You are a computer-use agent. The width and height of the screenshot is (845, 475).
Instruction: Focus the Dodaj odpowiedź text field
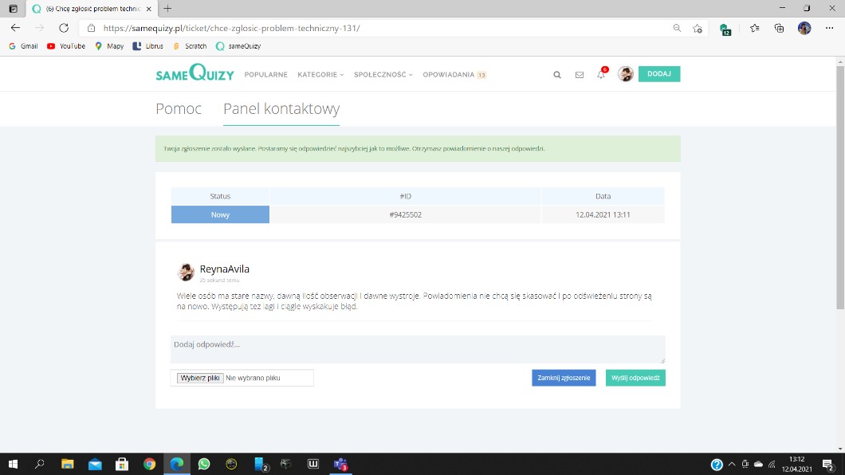click(418, 349)
